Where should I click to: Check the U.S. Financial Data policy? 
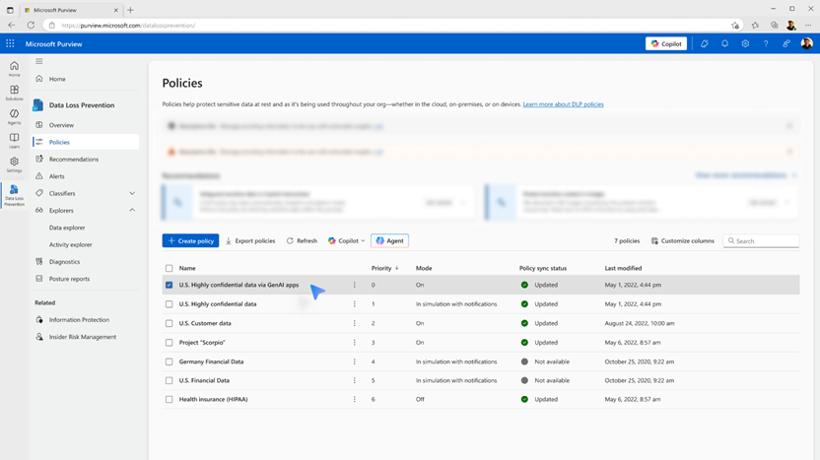click(169, 380)
